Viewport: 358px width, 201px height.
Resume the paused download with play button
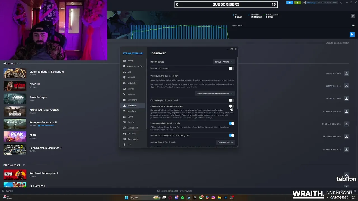coord(352,34)
